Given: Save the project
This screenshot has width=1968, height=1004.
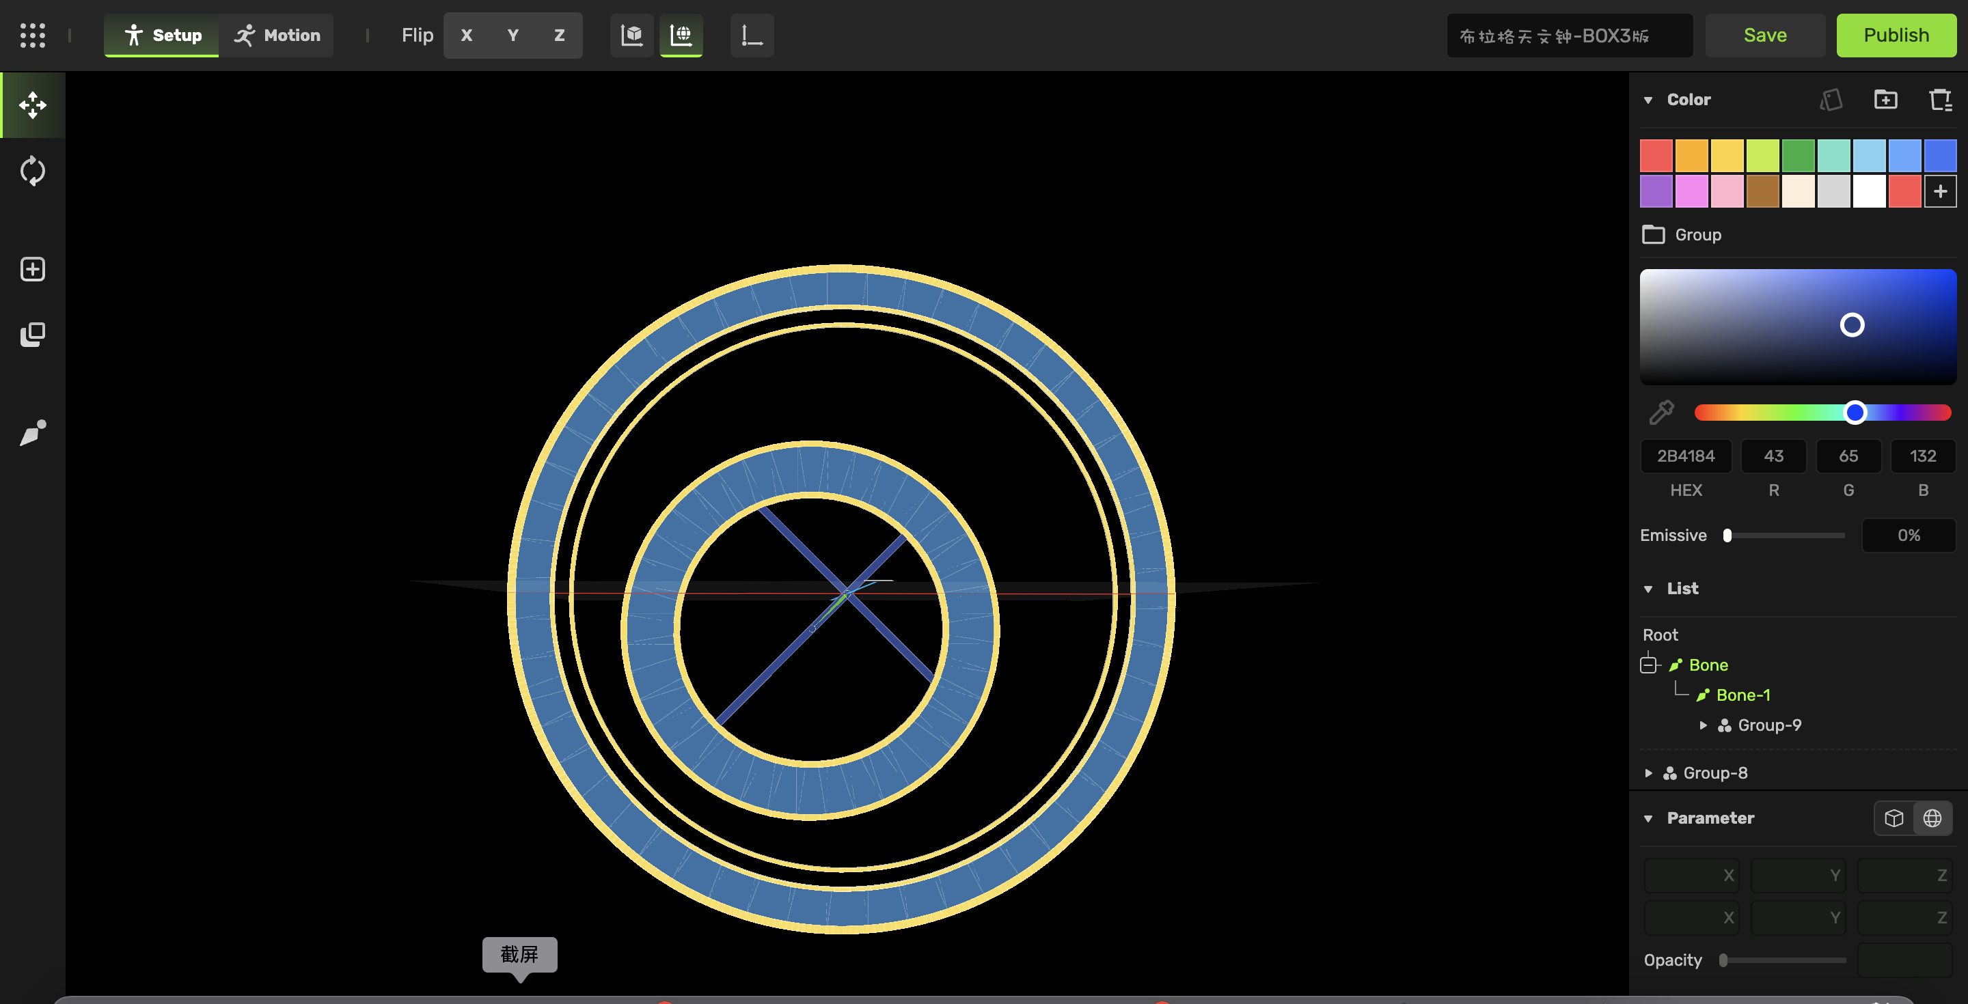Looking at the screenshot, I should [x=1765, y=35].
